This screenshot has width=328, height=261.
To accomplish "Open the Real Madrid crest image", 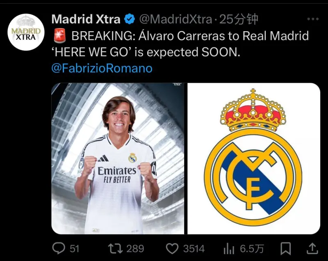I will (254, 158).
